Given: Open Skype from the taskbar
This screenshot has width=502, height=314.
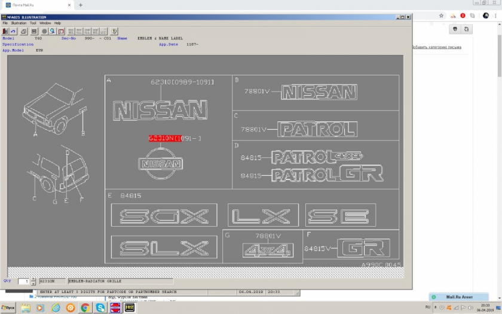Looking at the screenshot, I should click(100, 308).
